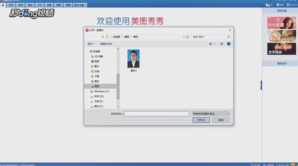Expand more view options arrow
This screenshot has height=166, width=298.
215,44
